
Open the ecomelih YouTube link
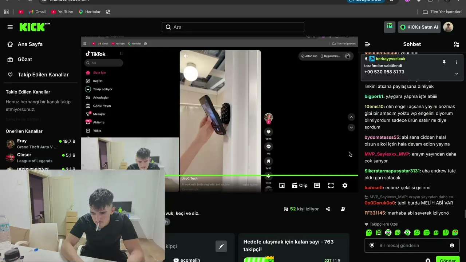pyautogui.click(x=187, y=260)
